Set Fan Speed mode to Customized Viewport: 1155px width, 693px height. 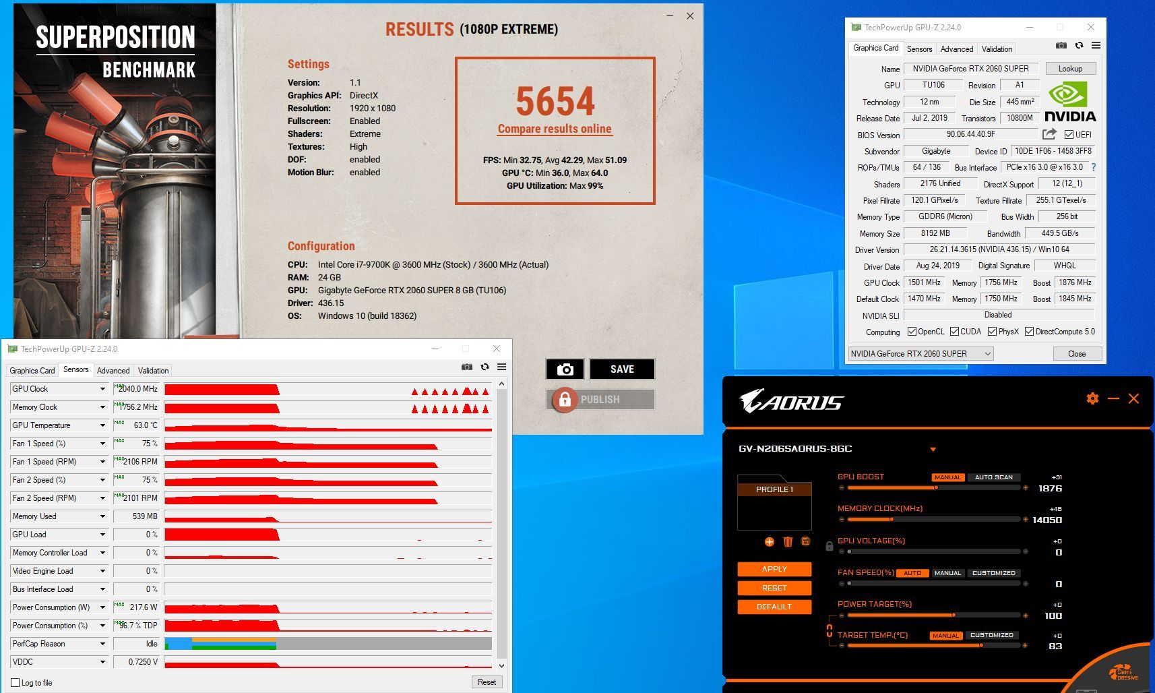[x=993, y=572]
